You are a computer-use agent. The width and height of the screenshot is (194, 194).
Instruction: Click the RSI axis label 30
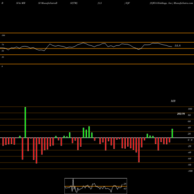(3, 57)
